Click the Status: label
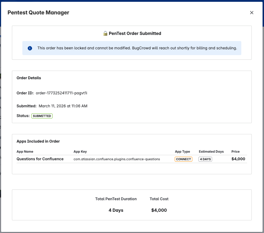The width and height of the screenshot is (264, 233). click(x=23, y=116)
